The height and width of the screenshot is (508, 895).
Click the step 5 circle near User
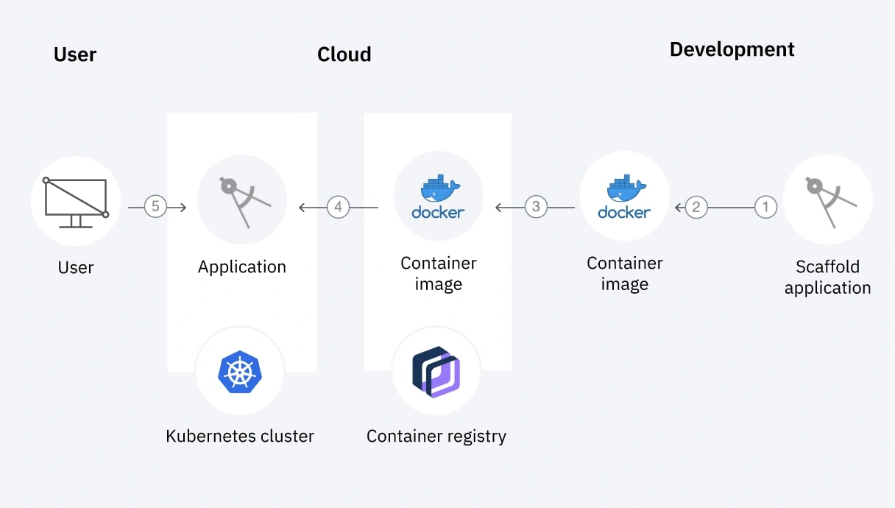[x=155, y=207]
